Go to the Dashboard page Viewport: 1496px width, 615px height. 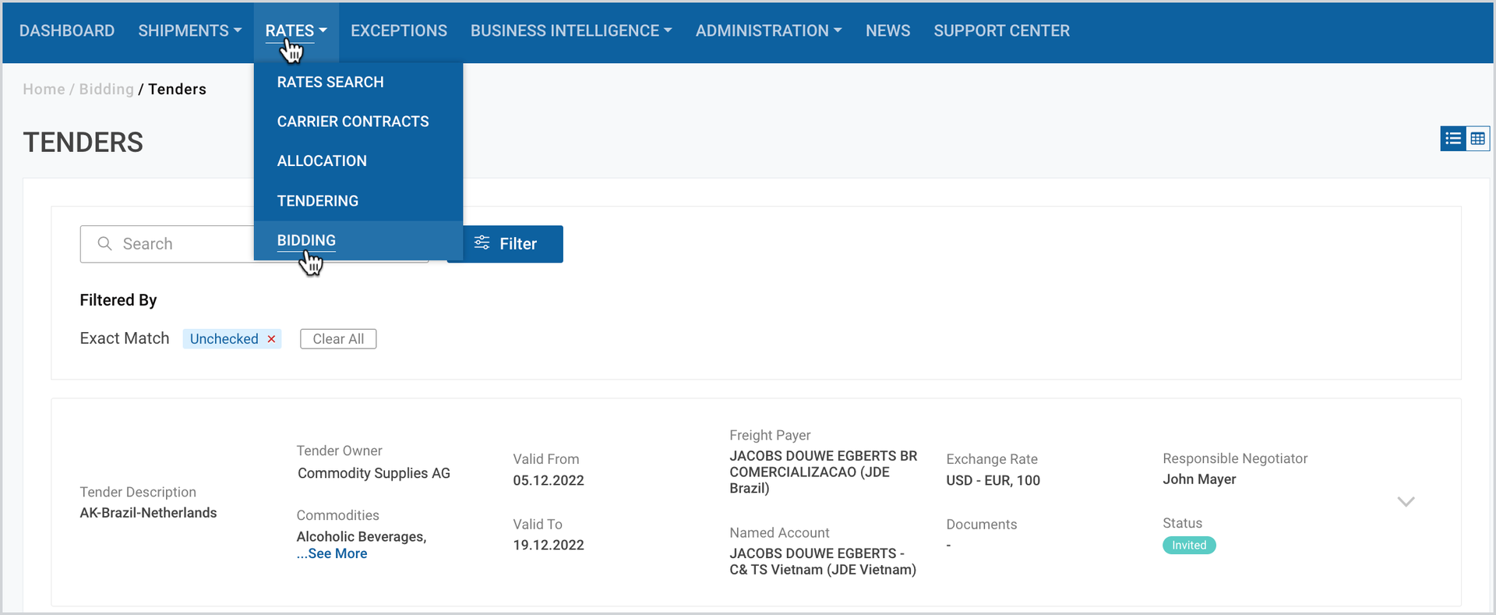tap(67, 31)
